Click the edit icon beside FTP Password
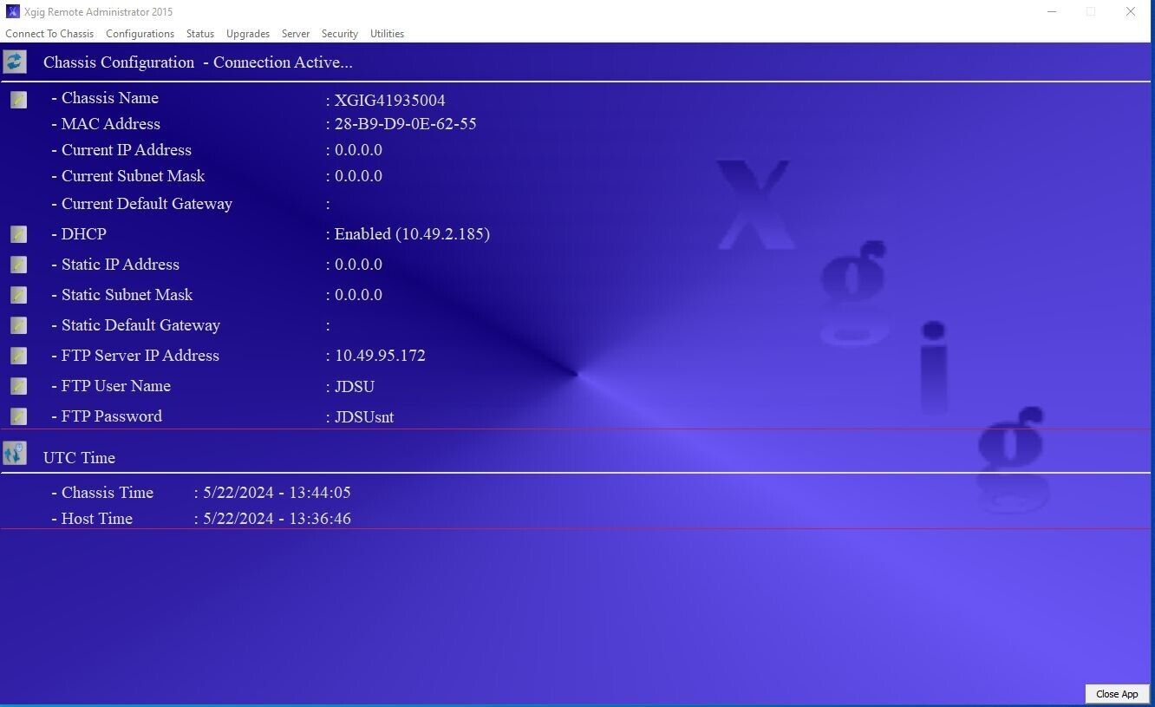Viewport: 1155px width, 707px height. point(18,416)
